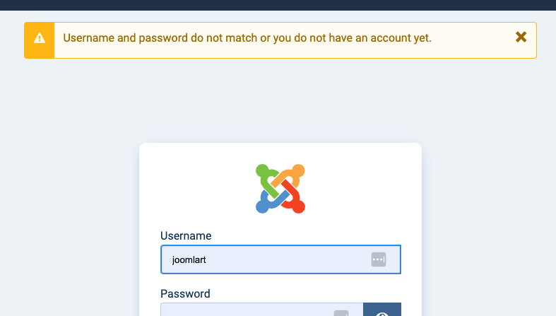Click into the Password input field

pos(247,311)
